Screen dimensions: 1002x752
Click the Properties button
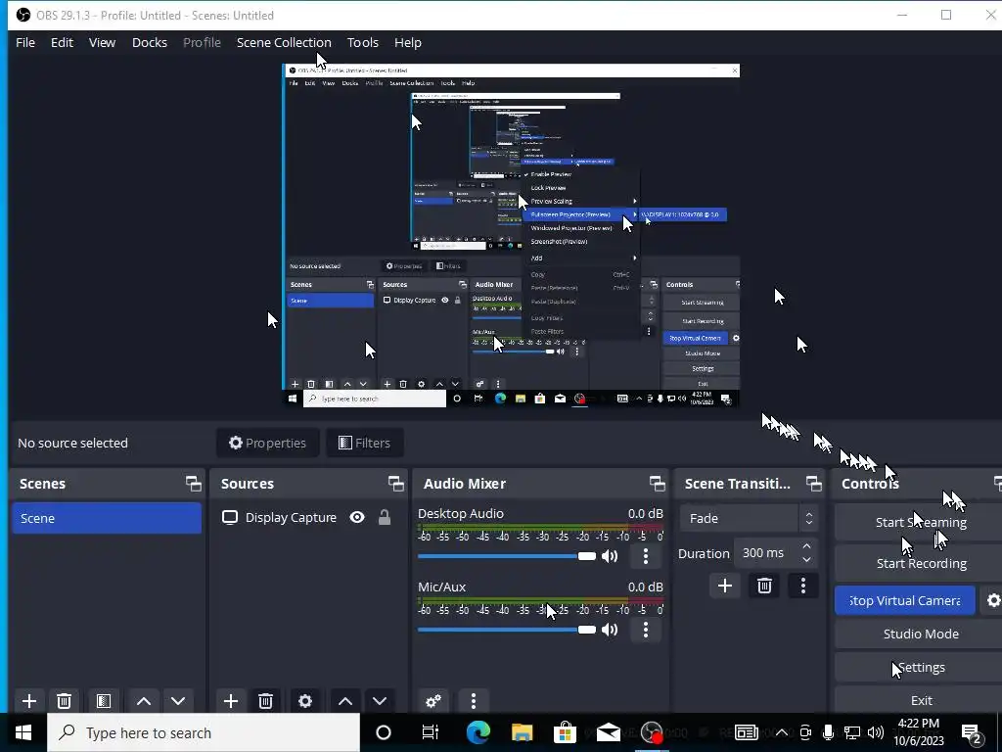[x=268, y=443]
